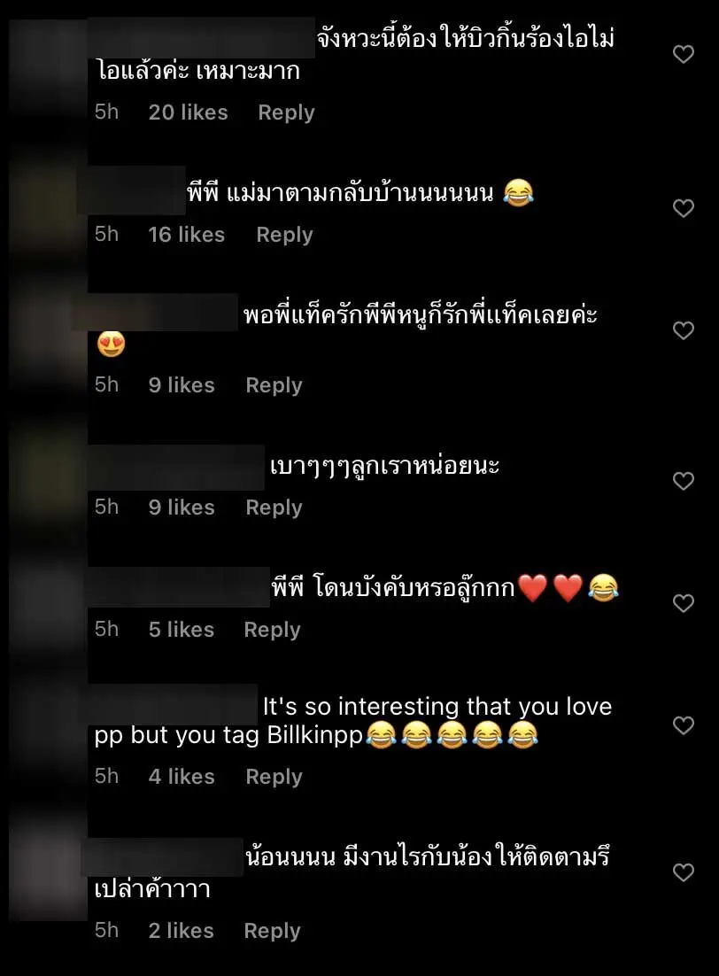
Task: Open the 16 likes list
Action: pyautogui.click(x=186, y=234)
